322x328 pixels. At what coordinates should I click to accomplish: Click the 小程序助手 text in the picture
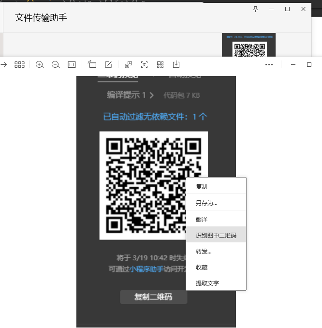[146, 269]
